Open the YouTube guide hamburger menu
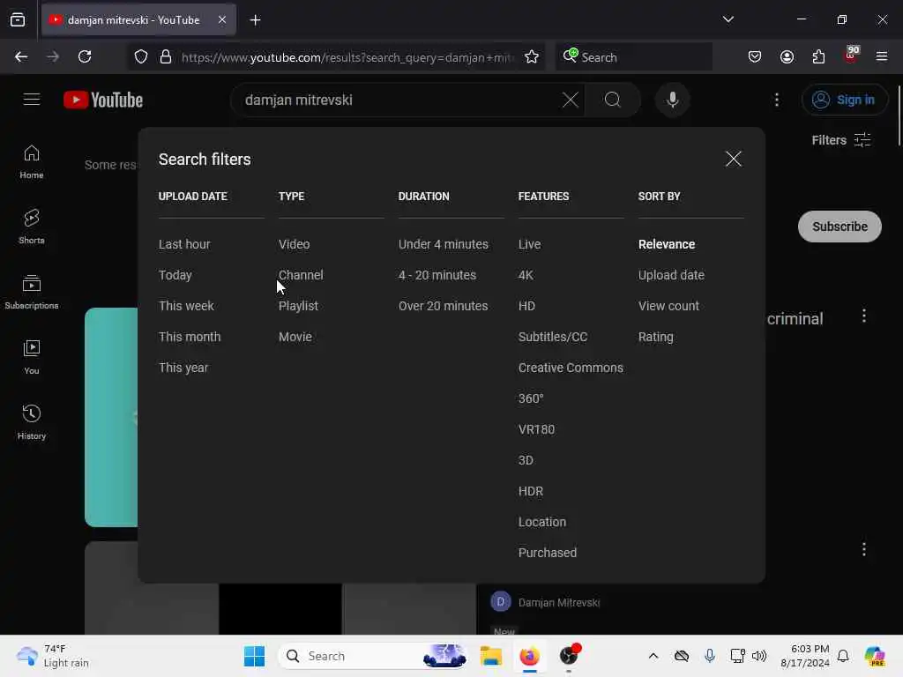Screen dimensions: 903x677 (32, 100)
